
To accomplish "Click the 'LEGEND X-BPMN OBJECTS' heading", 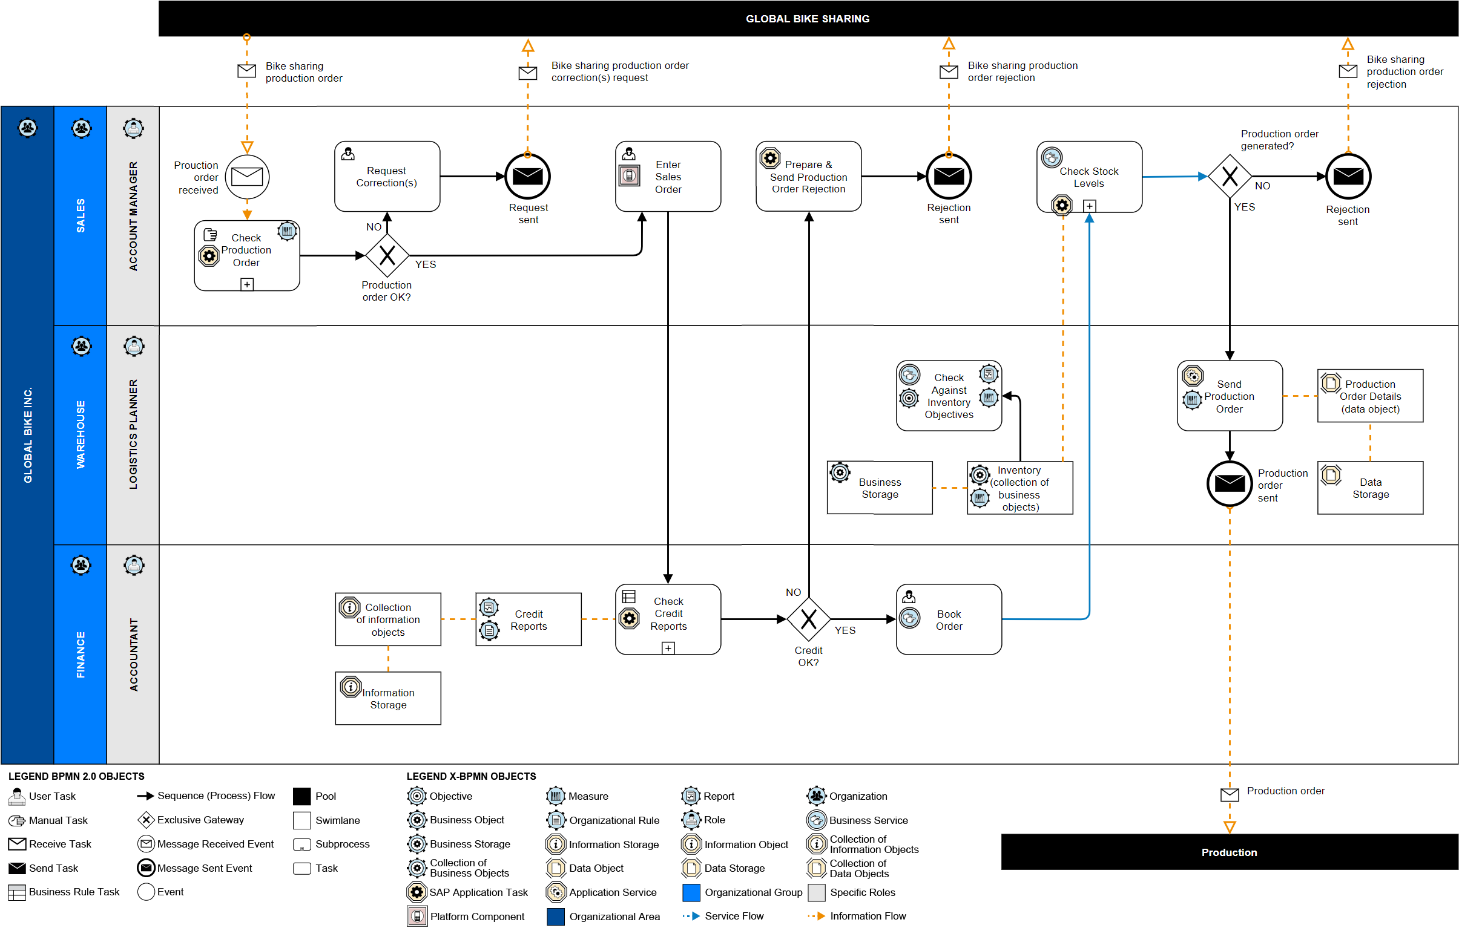I will pyautogui.click(x=471, y=776).
